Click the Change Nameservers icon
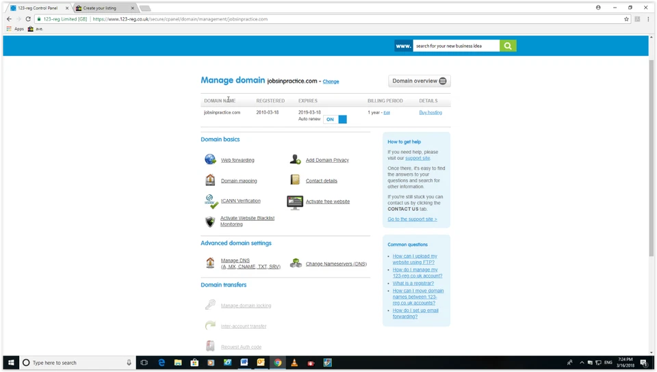 click(x=296, y=263)
